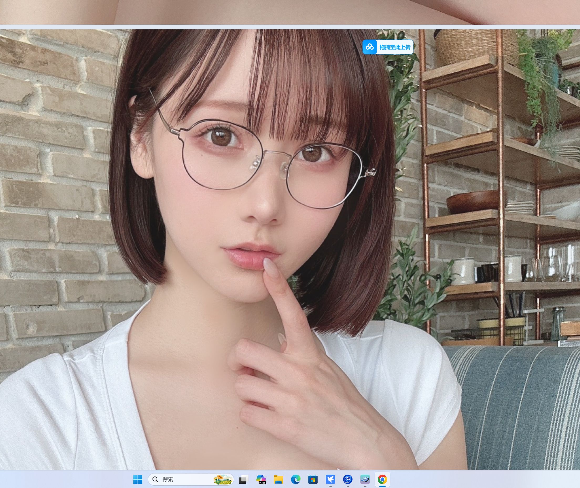Click the gray gap between the two images

click(x=290, y=27)
